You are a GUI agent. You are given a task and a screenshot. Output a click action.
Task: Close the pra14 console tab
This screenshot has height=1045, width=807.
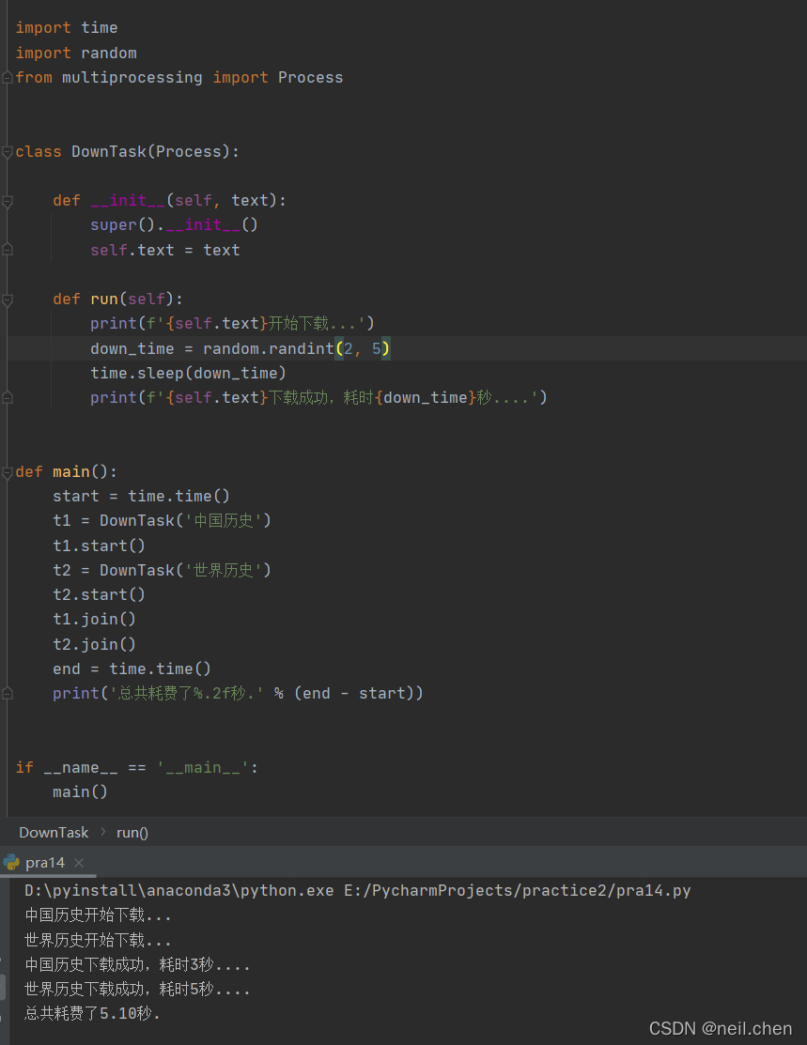point(79,862)
